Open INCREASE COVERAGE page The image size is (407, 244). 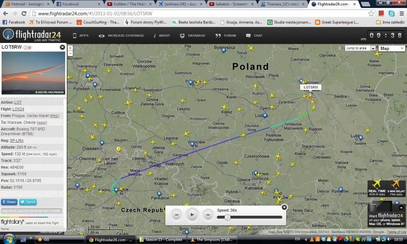tap(121, 35)
